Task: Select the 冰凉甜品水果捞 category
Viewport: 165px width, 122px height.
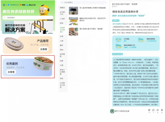Action: tap(62, 85)
